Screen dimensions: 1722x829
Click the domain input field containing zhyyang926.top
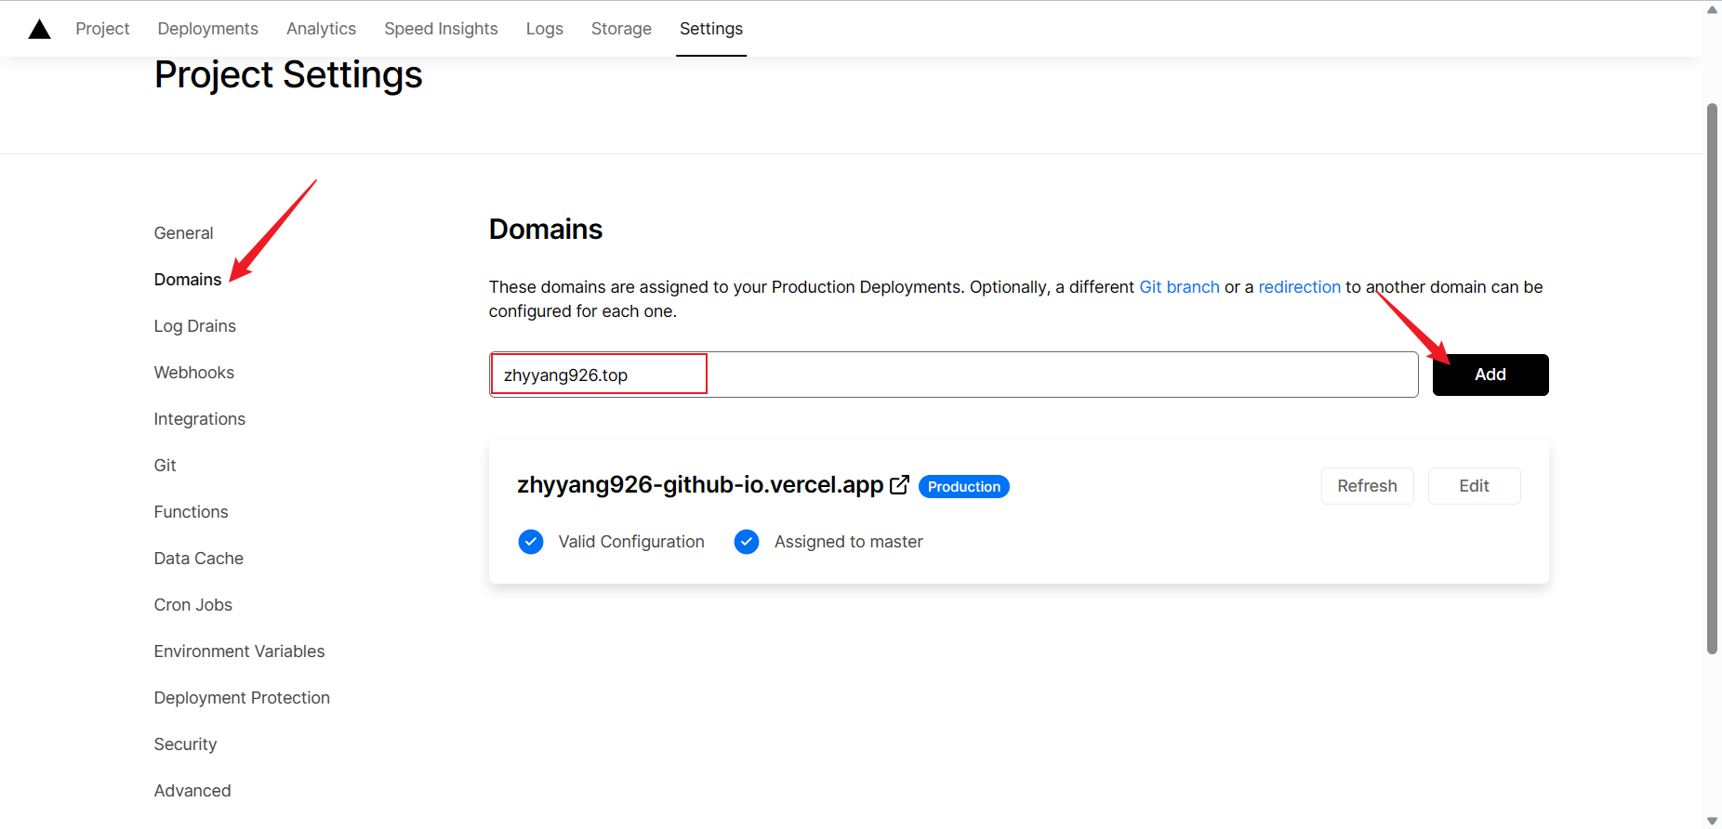[953, 375]
